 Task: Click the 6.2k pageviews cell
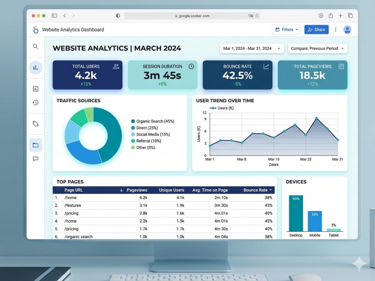click(143, 197)
